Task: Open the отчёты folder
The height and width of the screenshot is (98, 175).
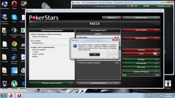Action: click(x=4, y=71)
